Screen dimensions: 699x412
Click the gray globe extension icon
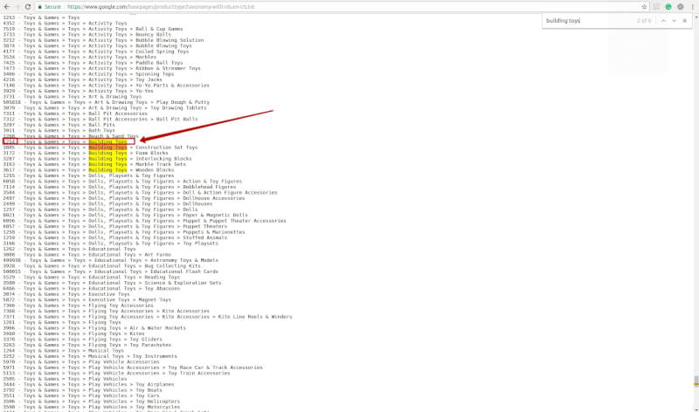click(679, 5)
